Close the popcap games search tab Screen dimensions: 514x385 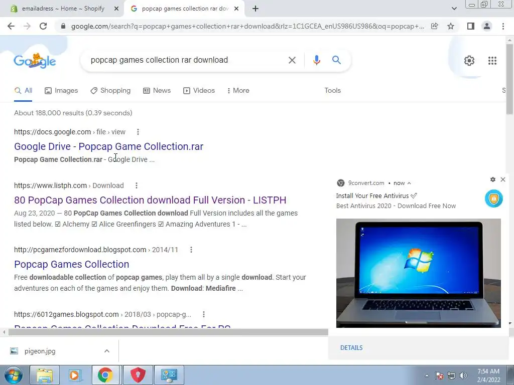tap(236, 9)
